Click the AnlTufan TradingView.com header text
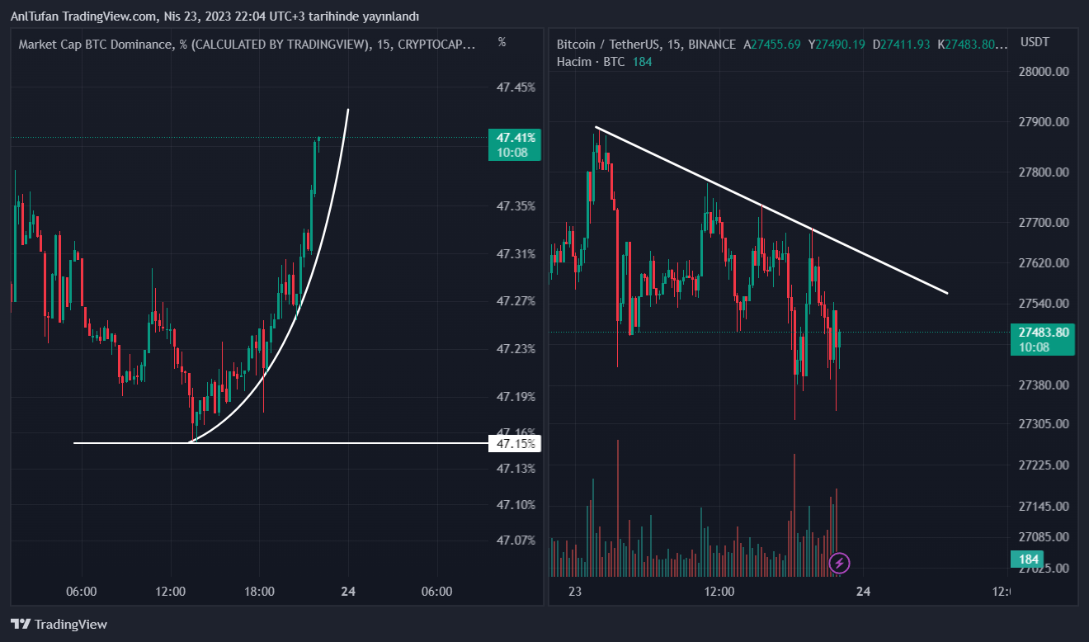Image resolution: width=1089 pixels, height=642 pixels. coord(214,17)
